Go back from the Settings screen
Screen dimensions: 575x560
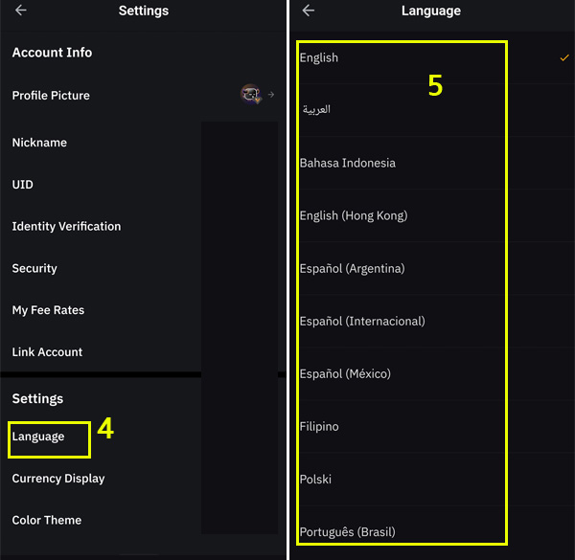20,11
